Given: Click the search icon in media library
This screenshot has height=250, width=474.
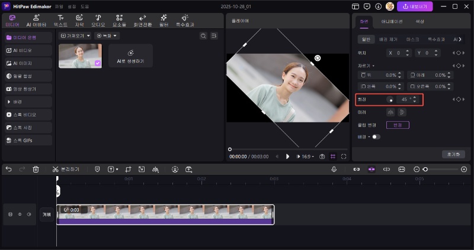Looking at the screenshot, I should (x=203, y=36).
